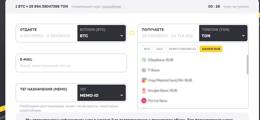Screen dimensions: 260x120
Task: Choose Почта банк option
Action: tap(192, 101)
